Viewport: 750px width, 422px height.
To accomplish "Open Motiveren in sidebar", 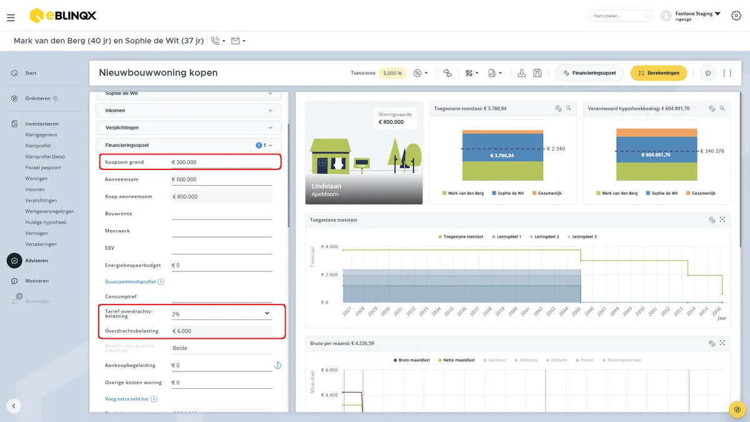I will click(x=36, y=281).
